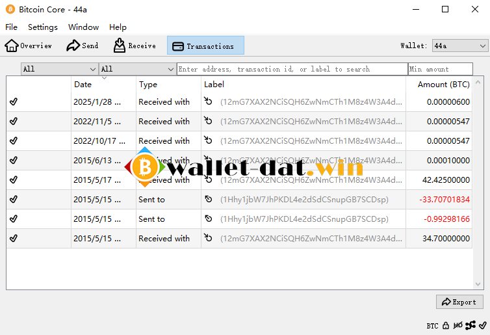This screenshot has height=335, width=490.
Task: Select the 42.42500000 amount cell
Action: [439, 180]
